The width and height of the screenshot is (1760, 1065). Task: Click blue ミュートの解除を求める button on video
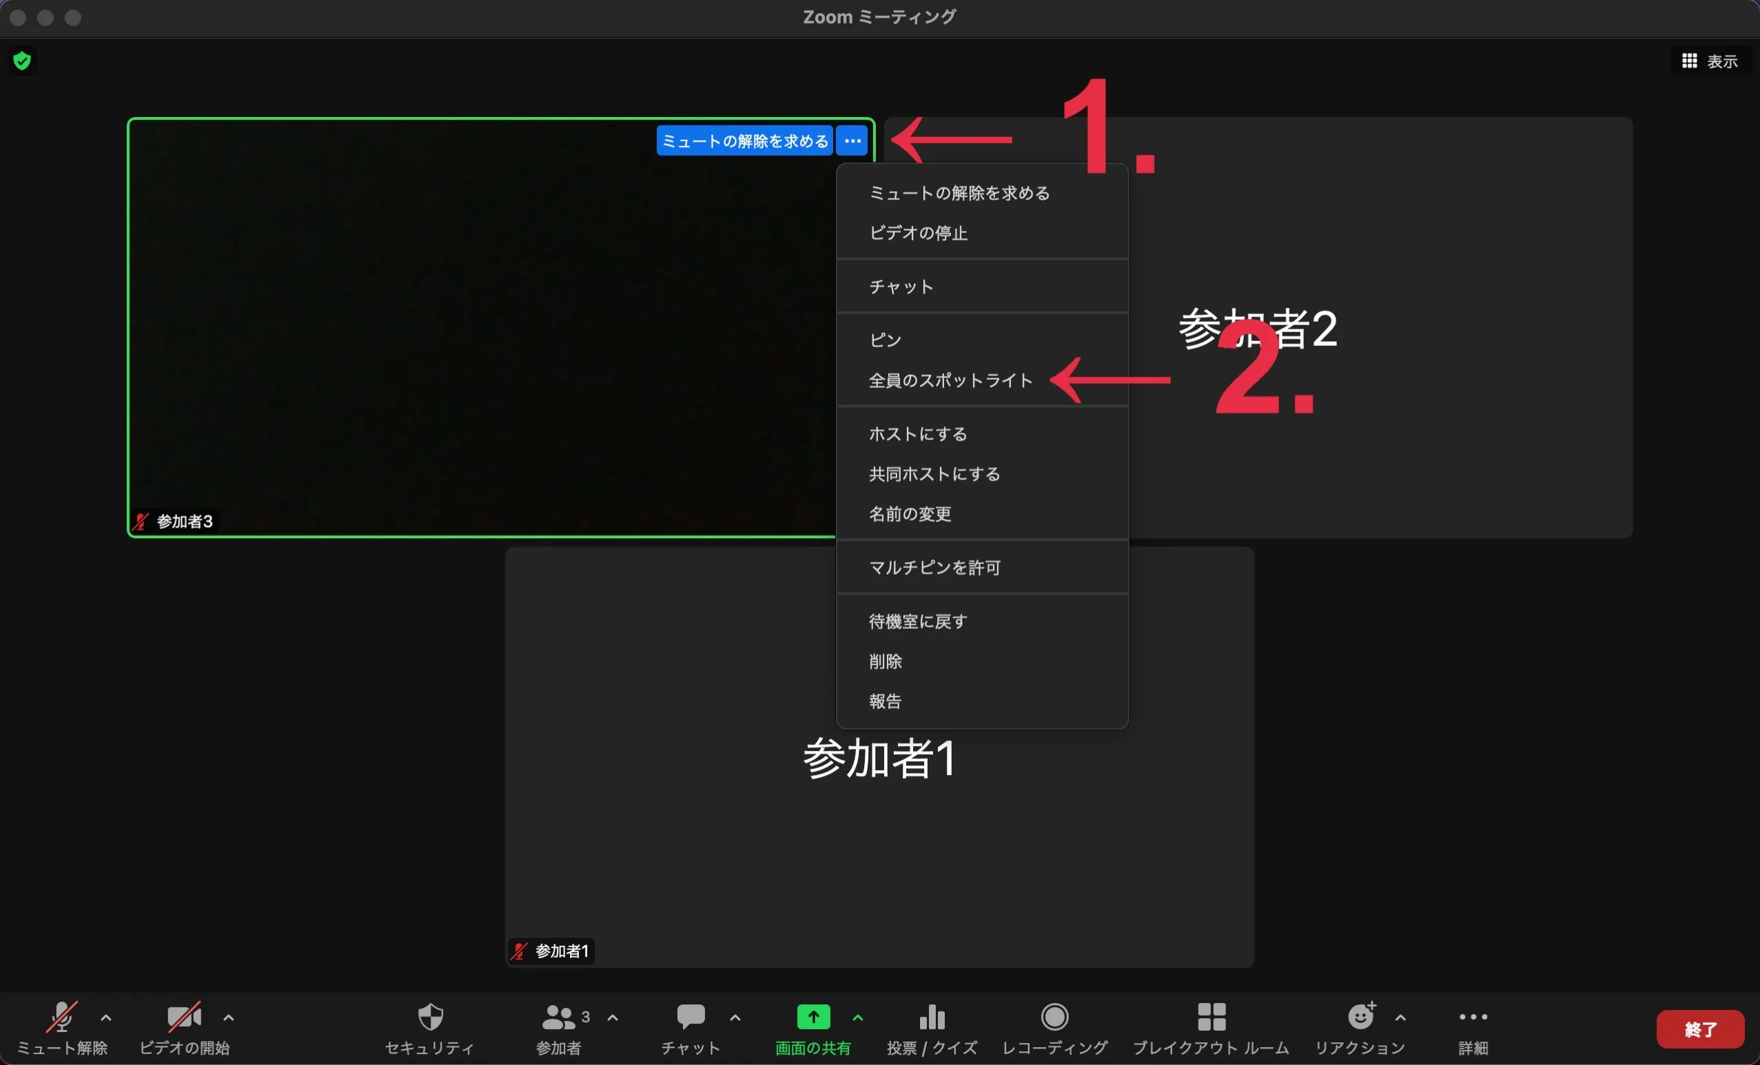(744, 141)
